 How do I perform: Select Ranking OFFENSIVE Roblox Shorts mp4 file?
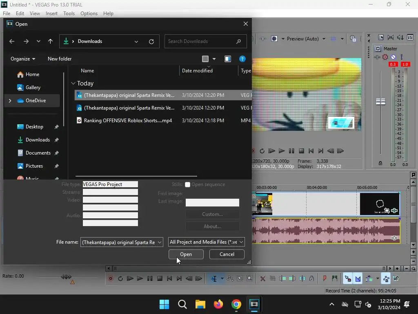click(x=162, y=121)
